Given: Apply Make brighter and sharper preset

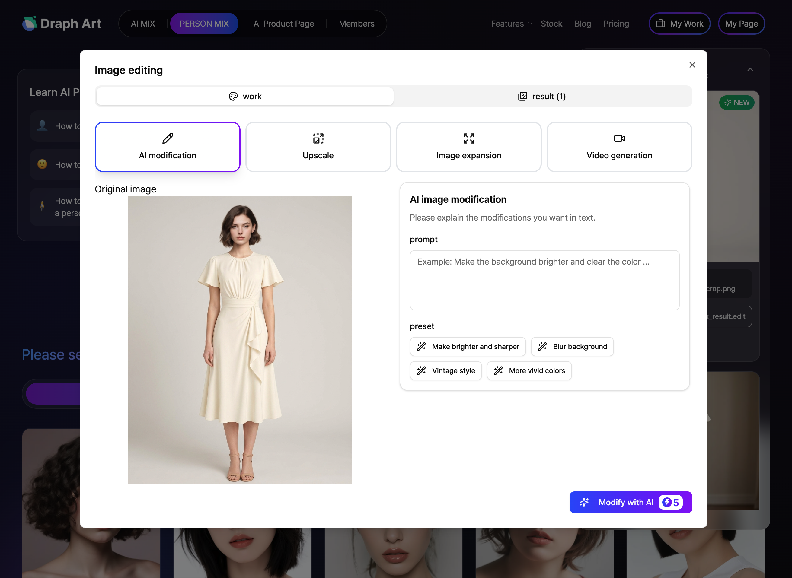Looking at the screenshot, I should point(468,346).
